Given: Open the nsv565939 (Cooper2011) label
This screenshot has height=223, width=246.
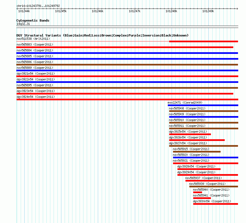Looking at the screenshot, I should pos(207,184).
